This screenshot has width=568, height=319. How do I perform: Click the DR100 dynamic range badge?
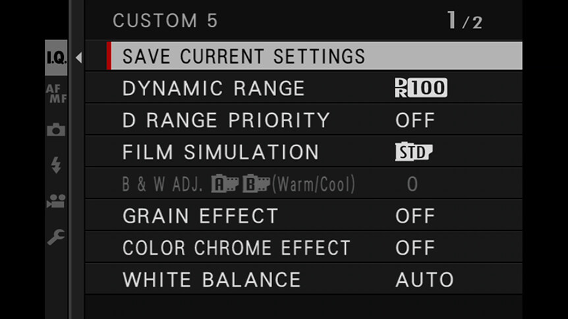tap(421, 88)
